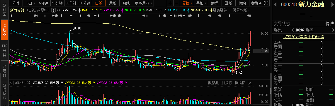This screenshot has height=106, width=335.
Task: Open the 仅需20元查看十档行情 link
Action: [x=303, y=37]
